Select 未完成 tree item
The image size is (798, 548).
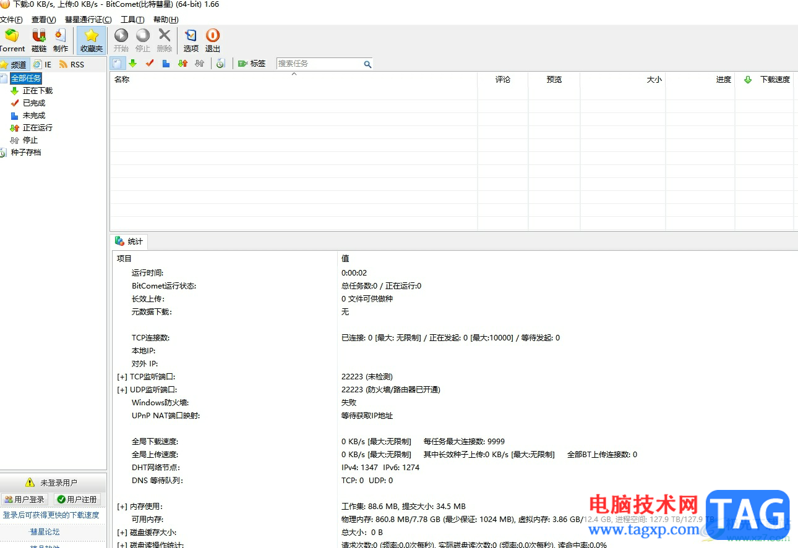[34, 116]
